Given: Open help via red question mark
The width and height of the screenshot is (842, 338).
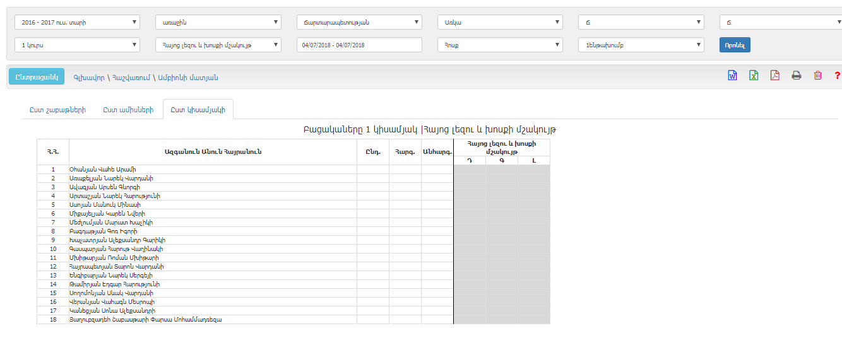Looking at the screenshot, I should point(837,76).
